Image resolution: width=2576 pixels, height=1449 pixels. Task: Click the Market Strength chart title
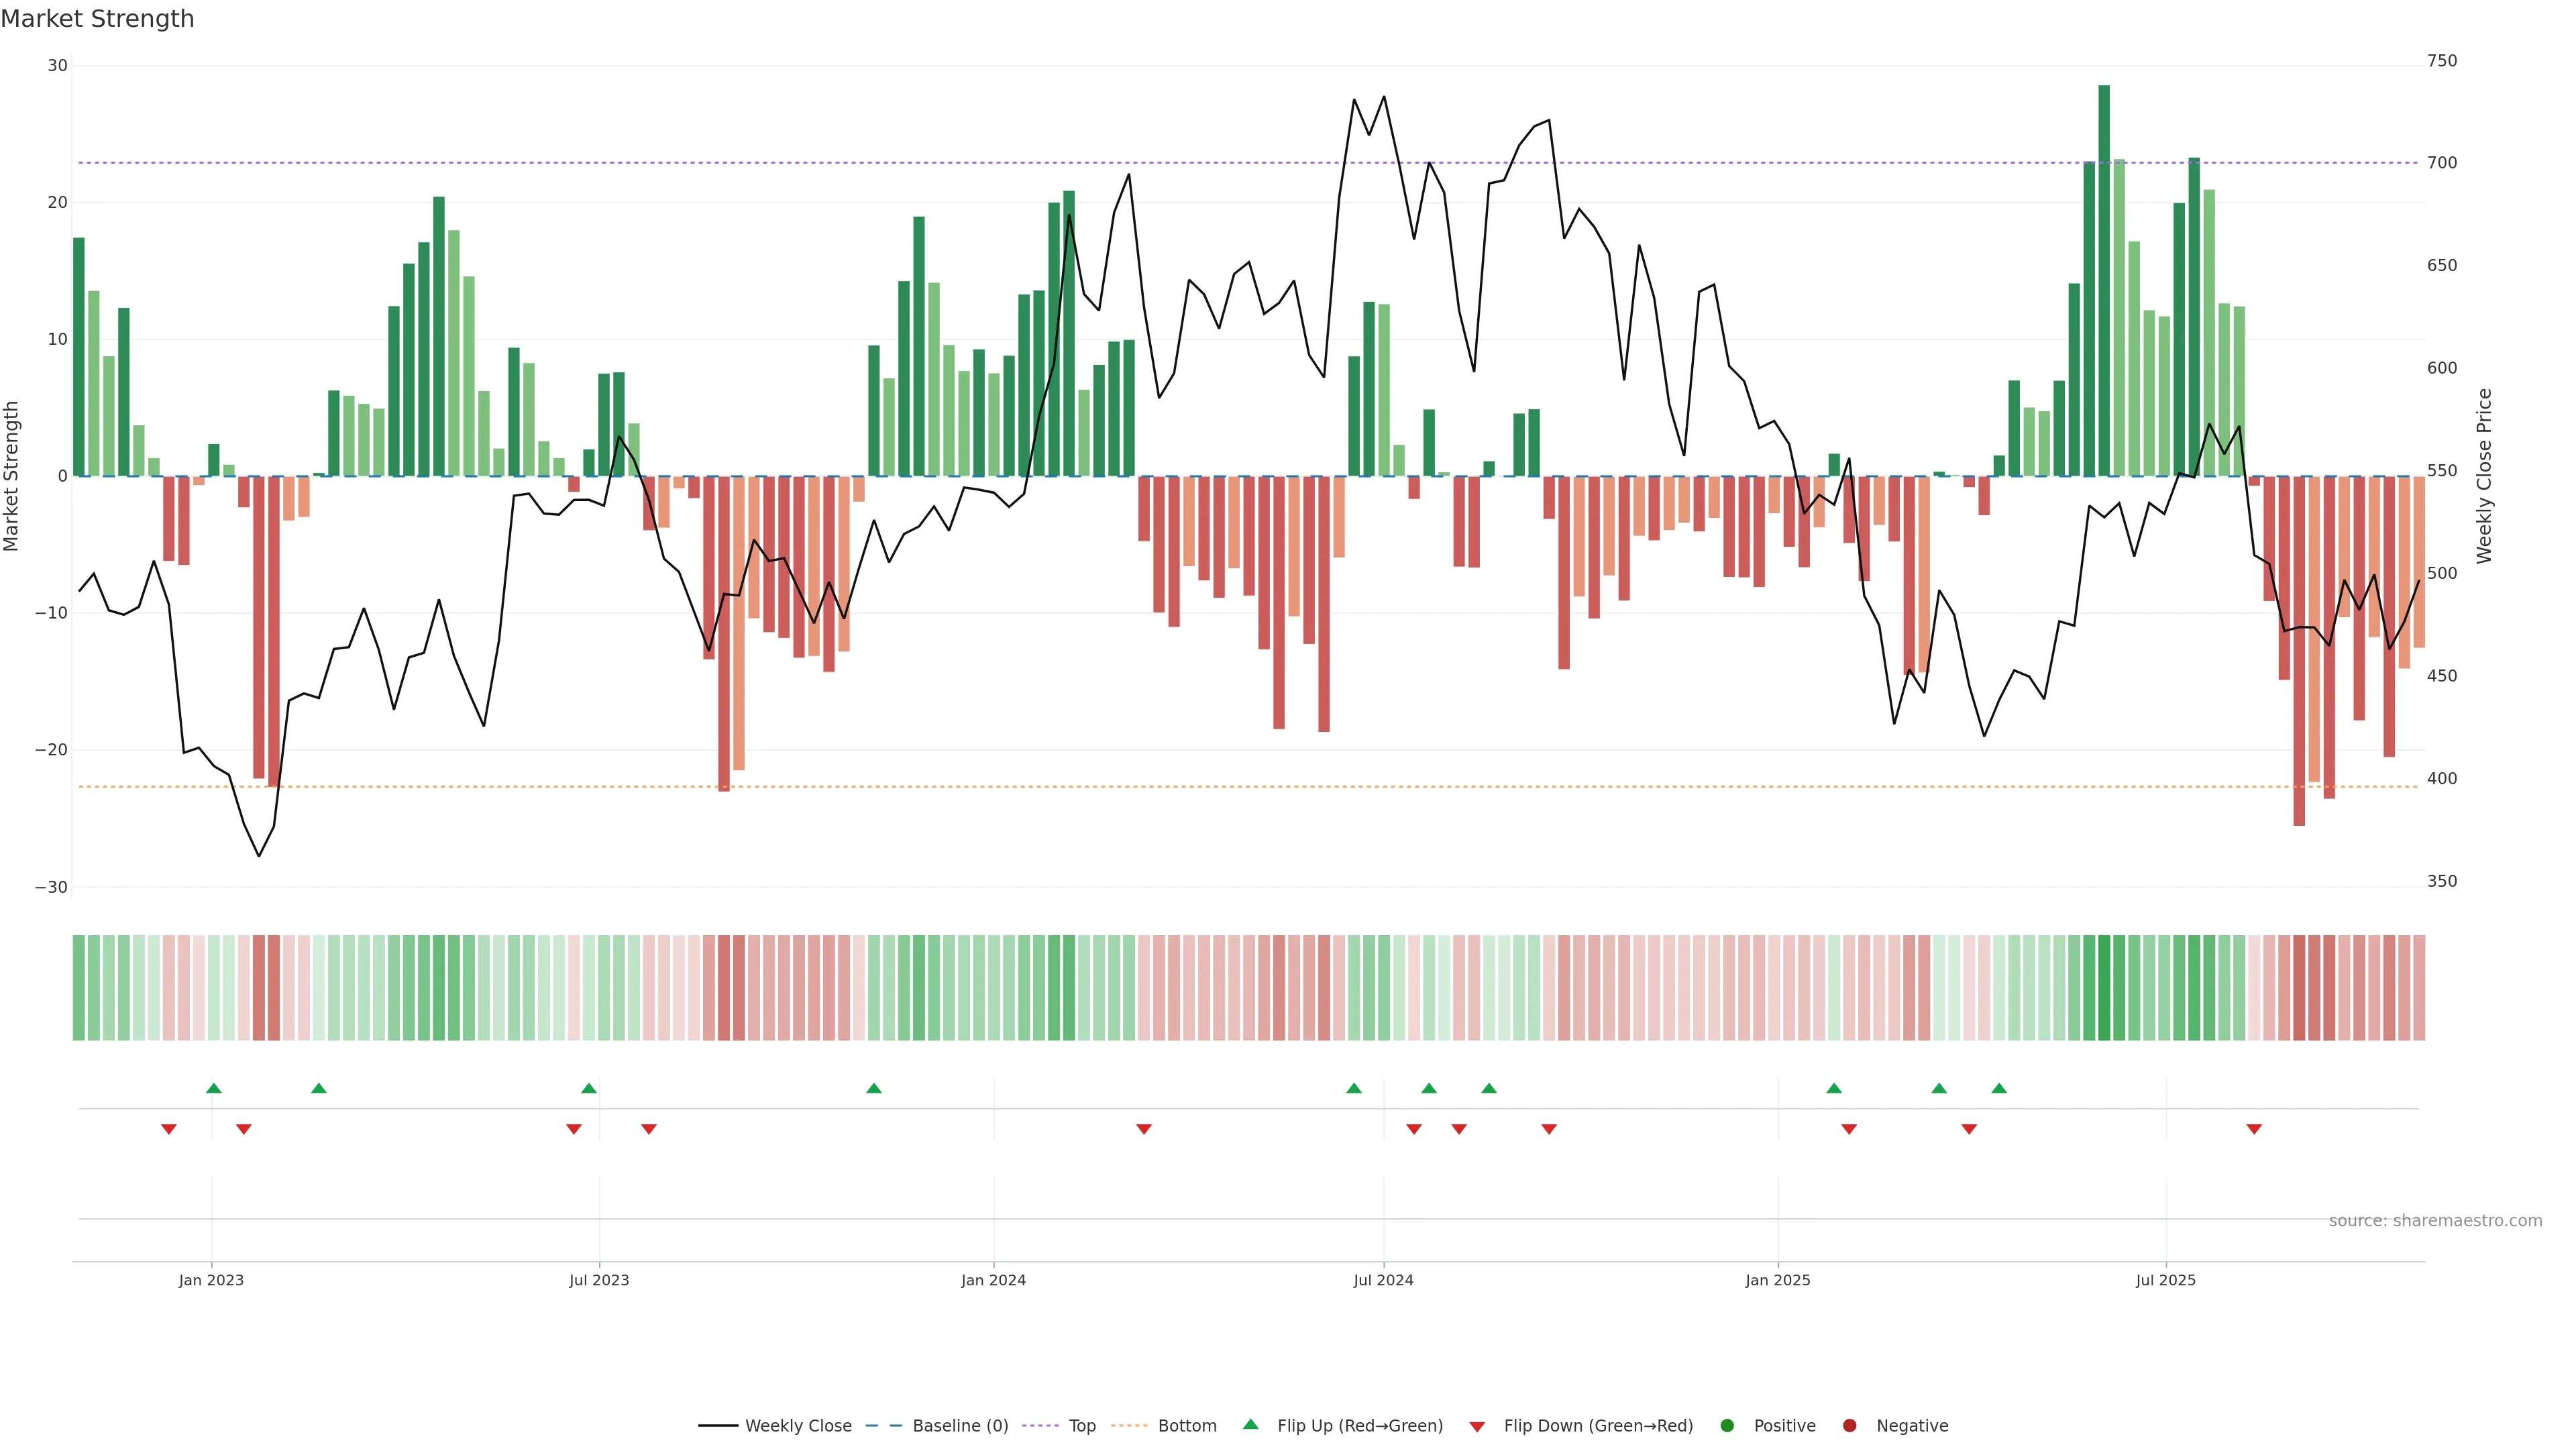[97, 19]
